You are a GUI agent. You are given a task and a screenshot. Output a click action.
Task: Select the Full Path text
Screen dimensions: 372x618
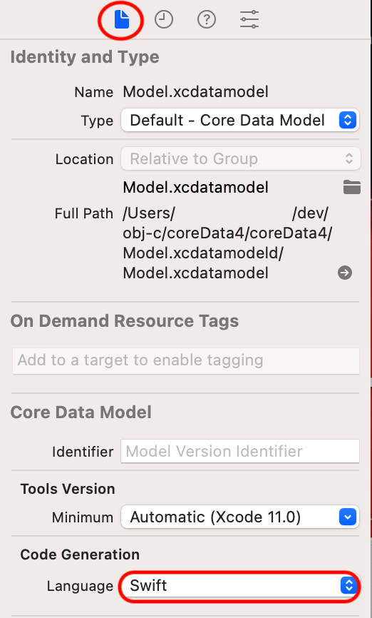[x=227, y=243]
